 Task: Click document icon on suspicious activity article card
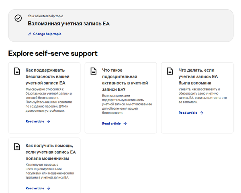coord(94,71)
